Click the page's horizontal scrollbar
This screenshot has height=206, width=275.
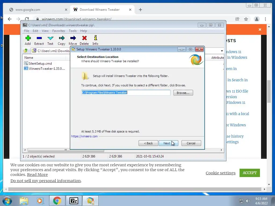(x=135, y=189)
